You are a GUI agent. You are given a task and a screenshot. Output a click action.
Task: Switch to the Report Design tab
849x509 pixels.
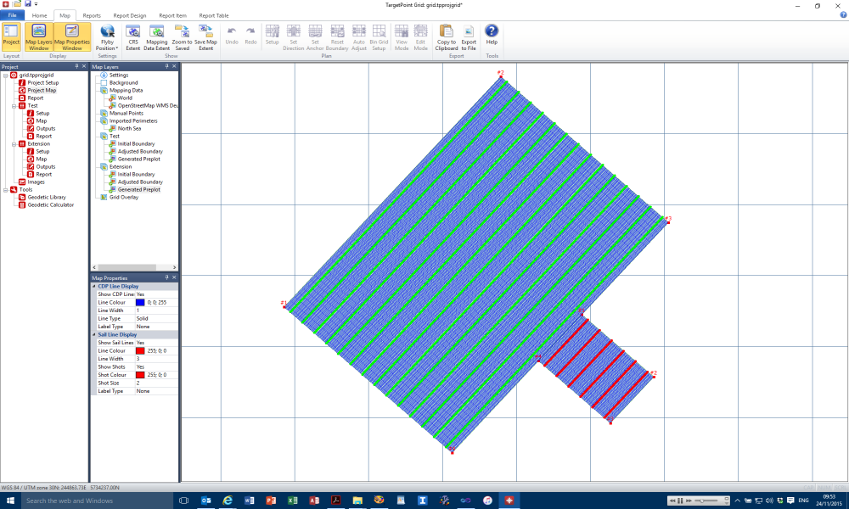tap(129, 15)
